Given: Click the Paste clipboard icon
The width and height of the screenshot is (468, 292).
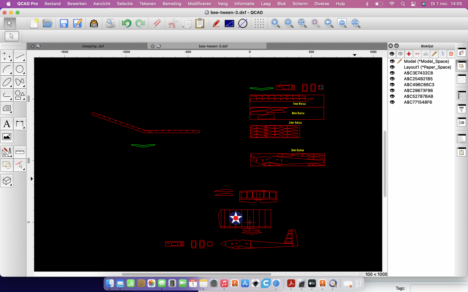Looking at the screenshot, I should tap(200, 23).
